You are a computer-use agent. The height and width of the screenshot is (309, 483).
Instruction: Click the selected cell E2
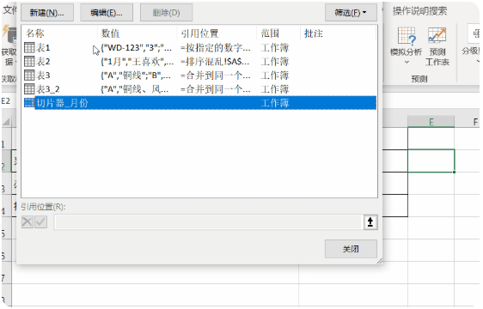(x=431, y=161)
